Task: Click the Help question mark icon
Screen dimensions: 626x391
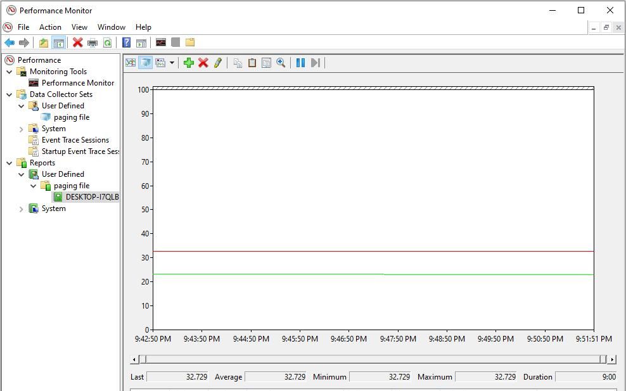Action: [x=127, y=42]
